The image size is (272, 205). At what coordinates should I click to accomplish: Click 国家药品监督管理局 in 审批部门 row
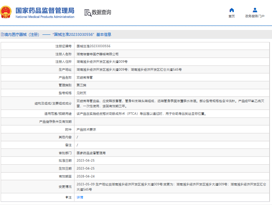(91, 153)
